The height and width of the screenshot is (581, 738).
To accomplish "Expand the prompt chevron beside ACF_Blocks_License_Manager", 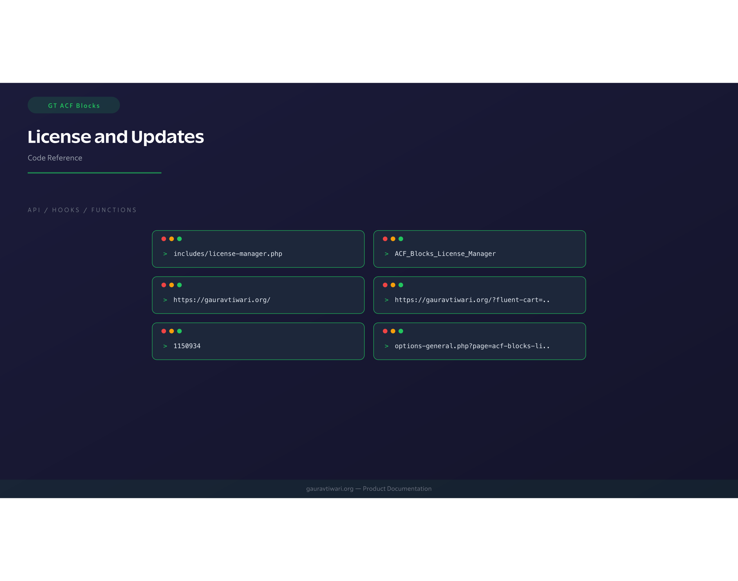I will pyautogui.click(x=386, y=253).
